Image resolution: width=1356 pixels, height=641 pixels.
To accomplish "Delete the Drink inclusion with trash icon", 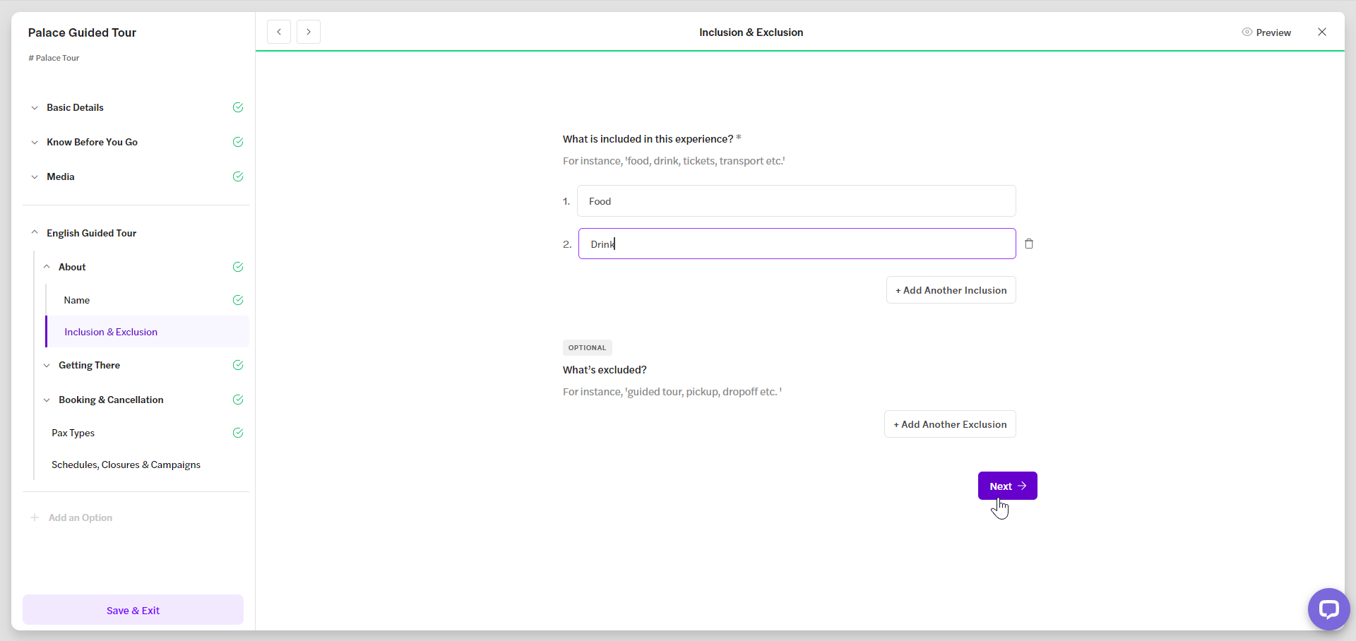I will tap(1029, 244).
